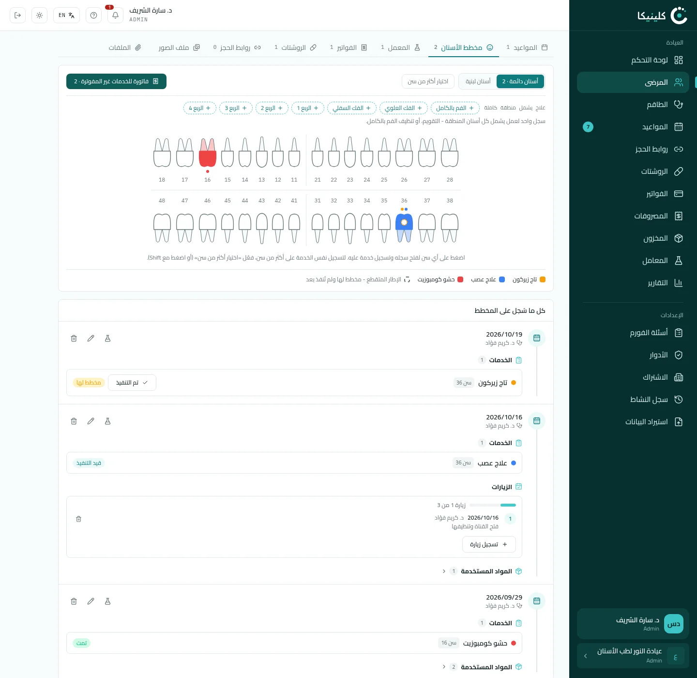Screen dimensions: 697x678
Task: Click the كلينيكا logo
Action: 662,15
